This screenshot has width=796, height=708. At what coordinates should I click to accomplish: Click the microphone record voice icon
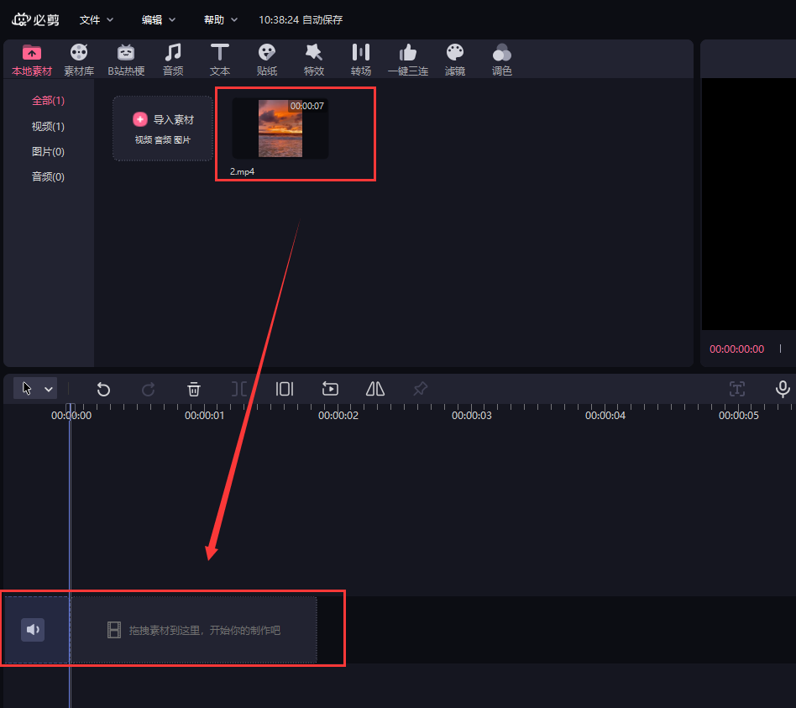point(783,389)
